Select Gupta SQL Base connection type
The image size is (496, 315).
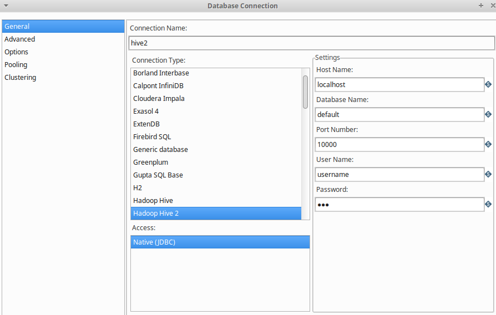(x=216, y=175)
